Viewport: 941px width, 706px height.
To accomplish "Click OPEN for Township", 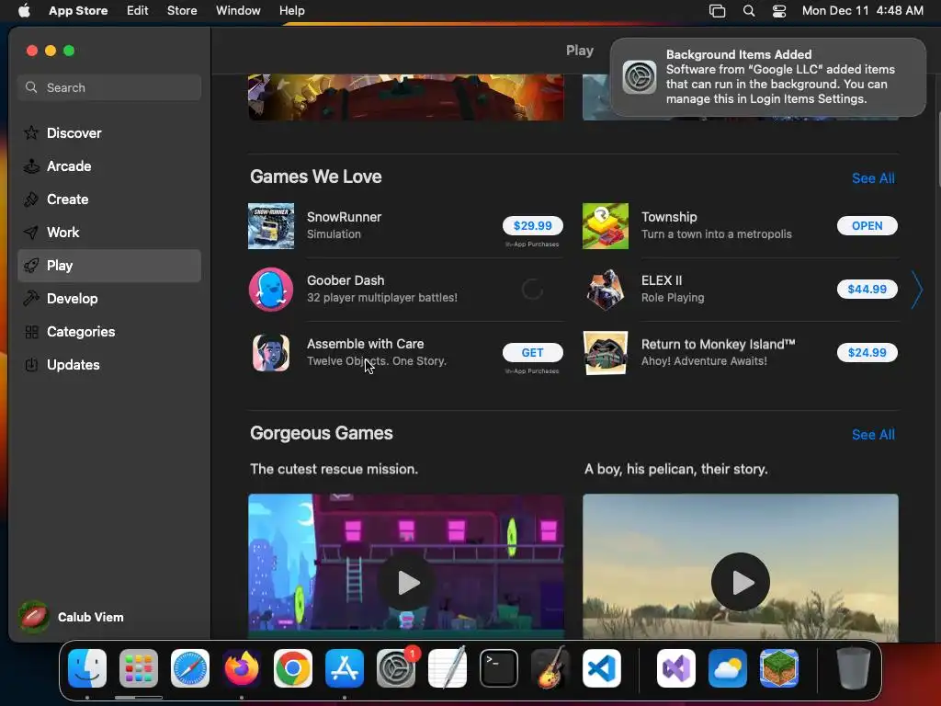I will click(867, 226).
